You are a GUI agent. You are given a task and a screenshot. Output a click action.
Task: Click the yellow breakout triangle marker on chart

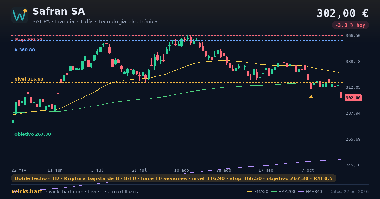311,97
